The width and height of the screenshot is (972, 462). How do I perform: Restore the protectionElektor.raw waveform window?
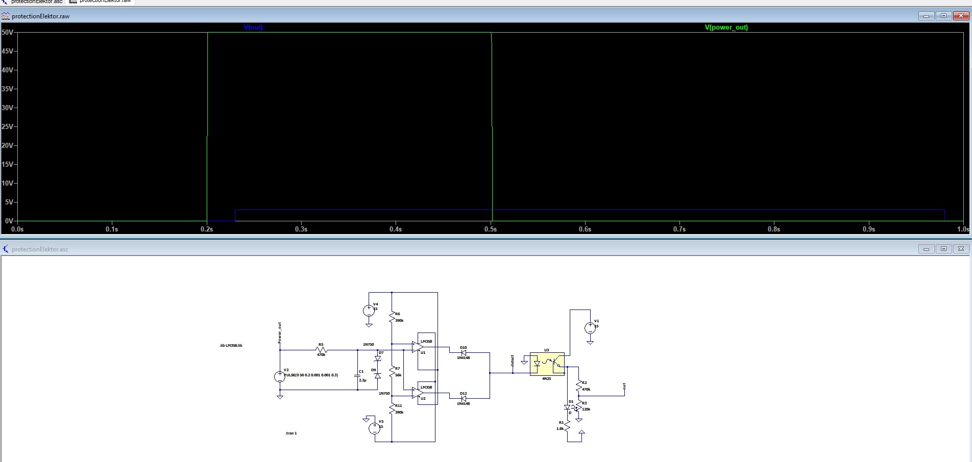coord(943,16)
